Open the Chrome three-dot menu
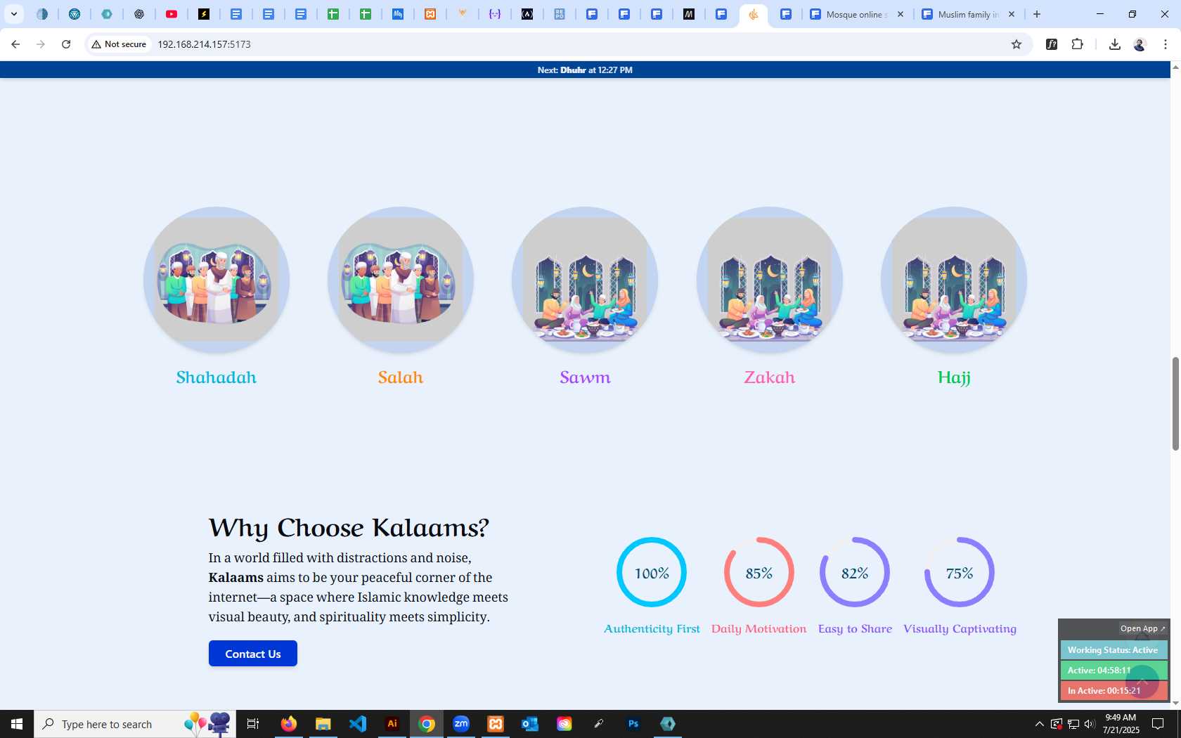The width and height of the screenshot is (1181, 738). (x=1165, y=44)
